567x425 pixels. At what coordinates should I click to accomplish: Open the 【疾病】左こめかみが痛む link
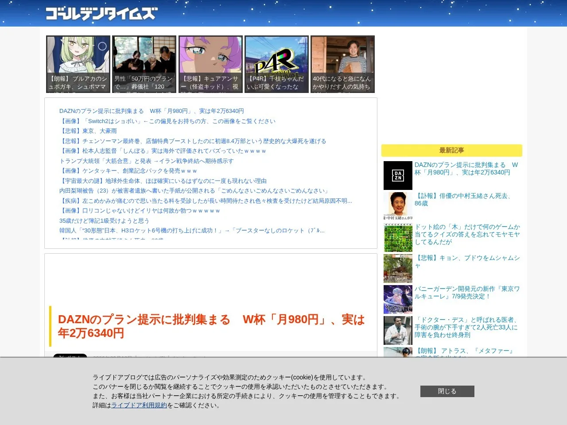[x=206, y=201]
